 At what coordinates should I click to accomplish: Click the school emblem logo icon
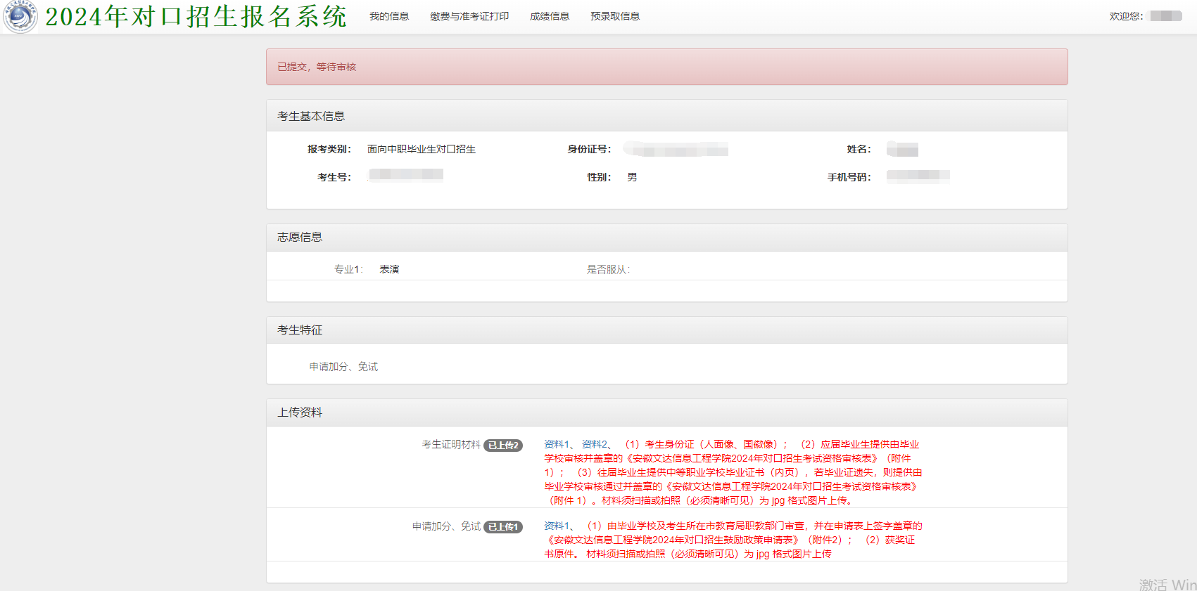coord(20,16)
